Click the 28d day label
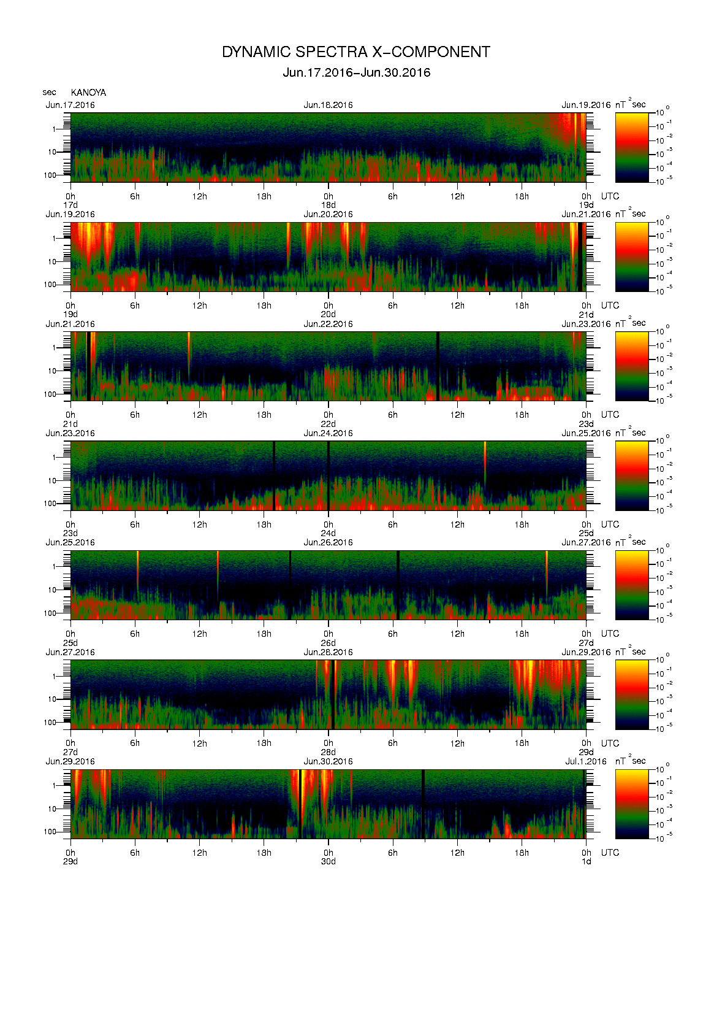The width and height of the screenshot is (714, 1030). tap(329, 752)
